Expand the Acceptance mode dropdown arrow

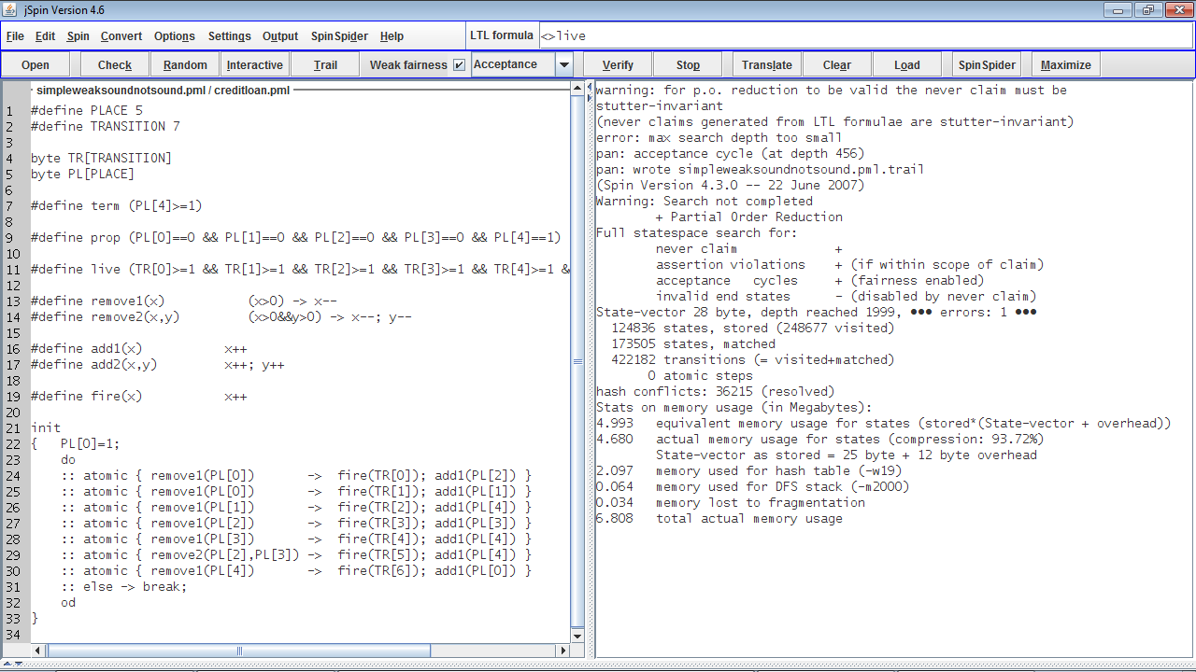(x=563, y=65)
